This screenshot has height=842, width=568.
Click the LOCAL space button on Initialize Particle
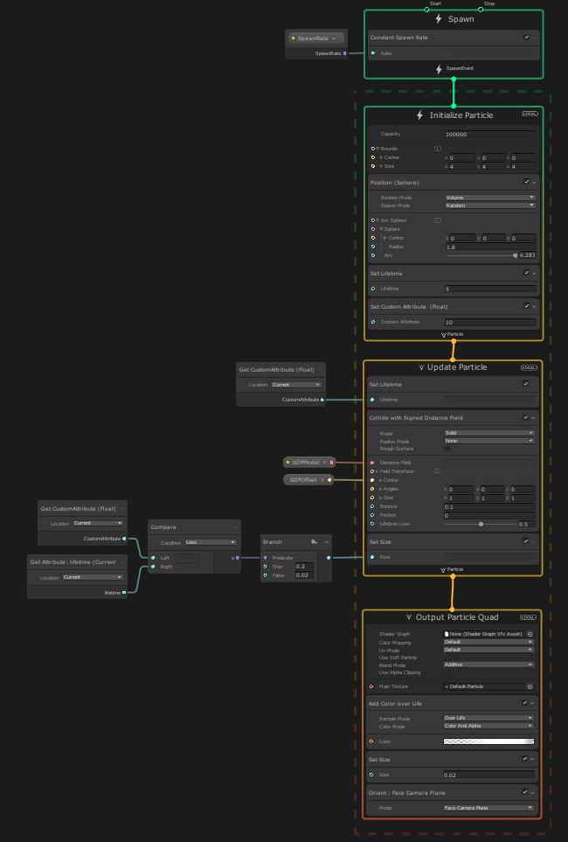click(530, 114)
